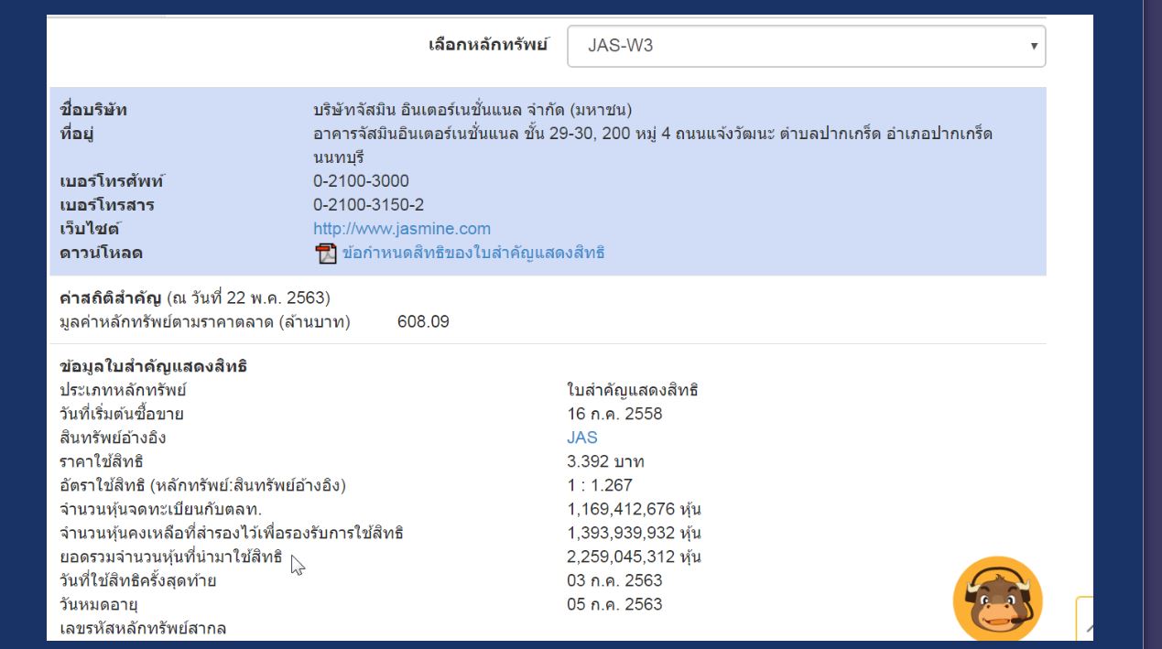
Task: Click the เลือกหลักทรัพย์ label
Action: click(x=489, y=45)
